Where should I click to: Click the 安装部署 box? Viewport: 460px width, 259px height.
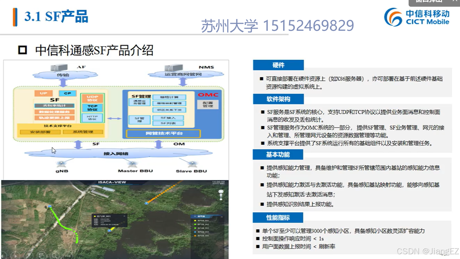point(40,132)
